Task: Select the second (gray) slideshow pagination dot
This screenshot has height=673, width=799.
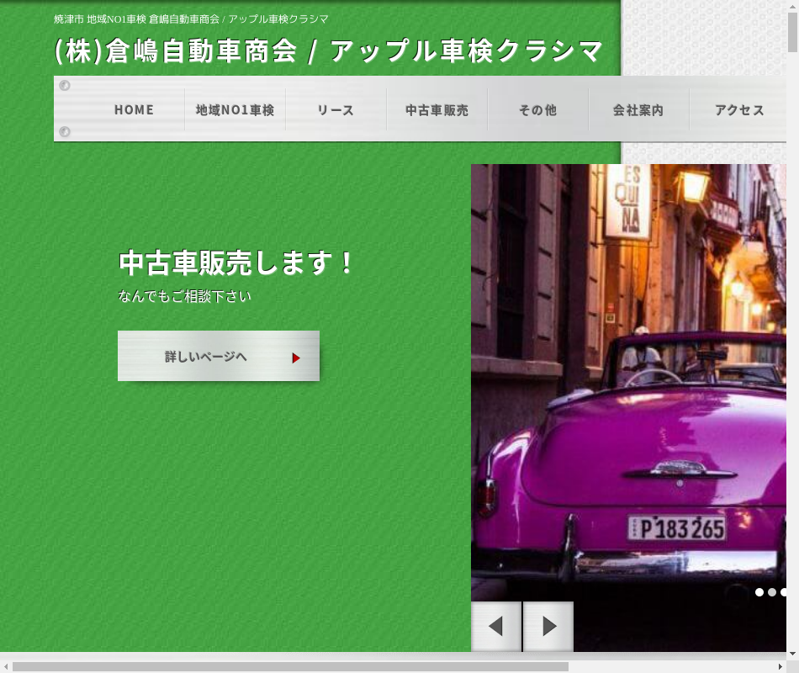Action: [x=772, y=592]
